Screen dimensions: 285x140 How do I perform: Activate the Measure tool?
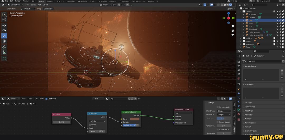tap(4, 52)
